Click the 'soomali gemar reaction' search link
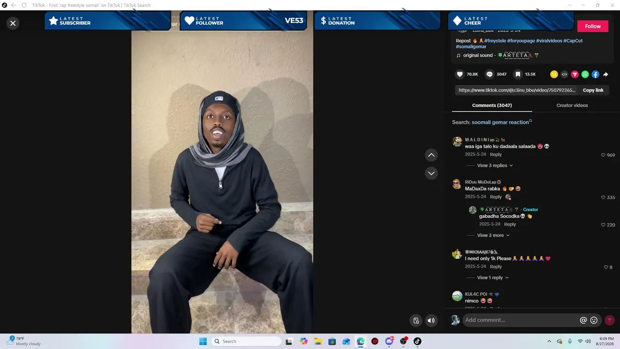 [x=500, y=122]
